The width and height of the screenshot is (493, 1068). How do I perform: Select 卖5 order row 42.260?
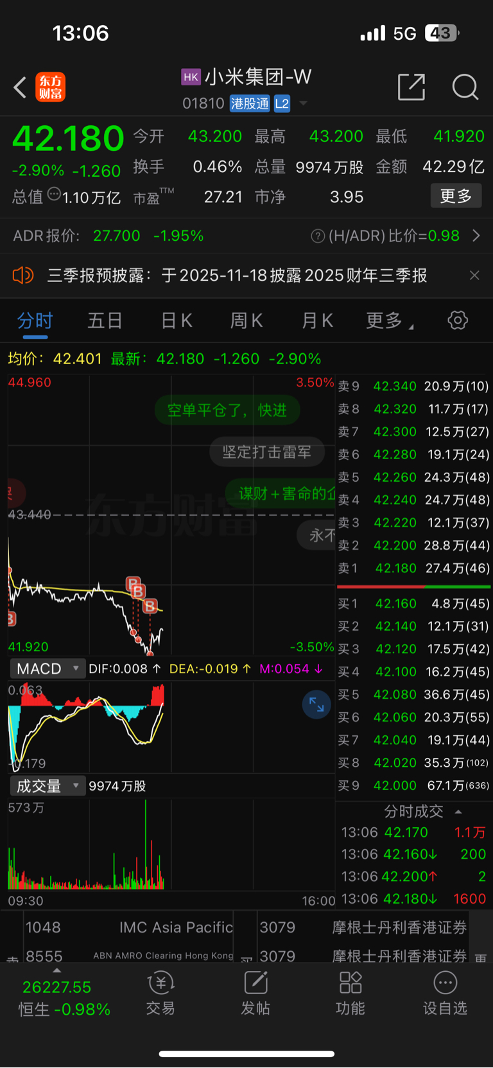(x=413, y=477)
